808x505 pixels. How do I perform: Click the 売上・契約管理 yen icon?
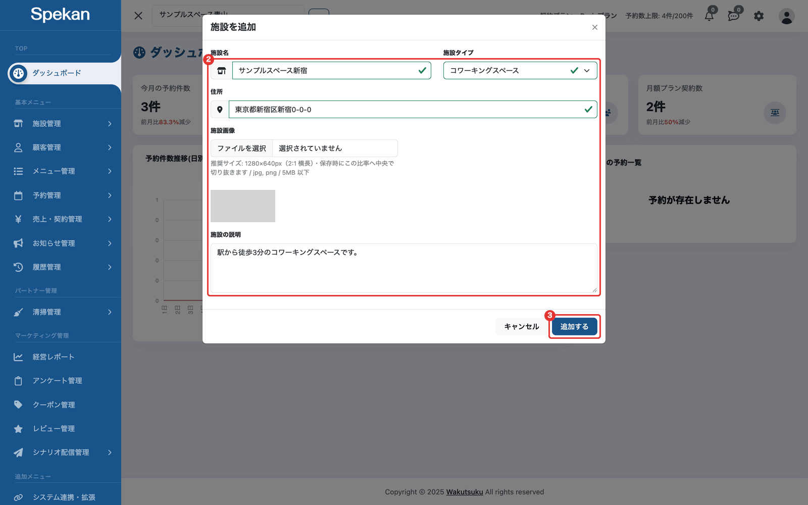tap(18, 219)
